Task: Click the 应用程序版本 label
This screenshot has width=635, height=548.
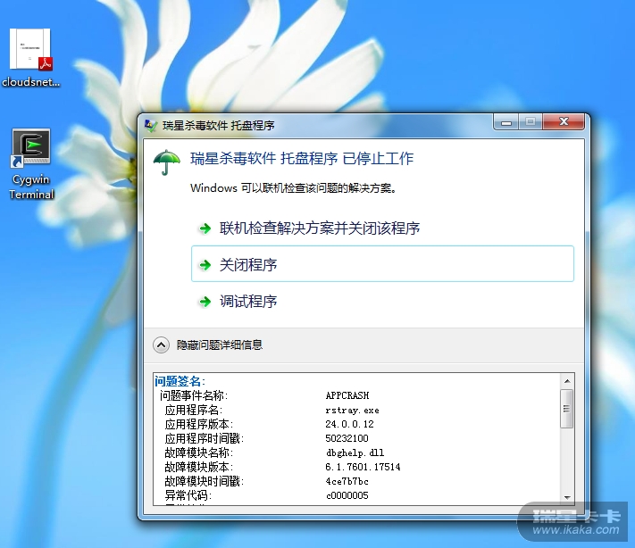Action: tap(199, 424)
